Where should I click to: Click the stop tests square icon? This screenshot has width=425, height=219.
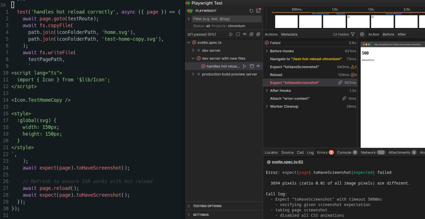(x=238, y=34)
